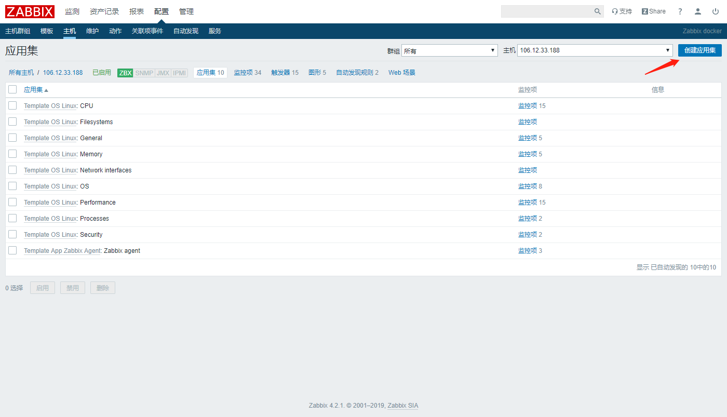Check the Filesystems application checkbox

[12, 122]
